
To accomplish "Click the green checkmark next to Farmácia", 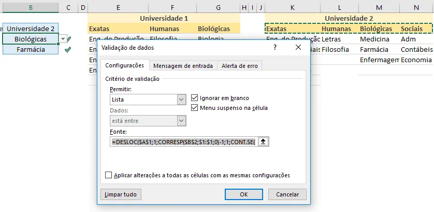I will (x=67, y=50).
